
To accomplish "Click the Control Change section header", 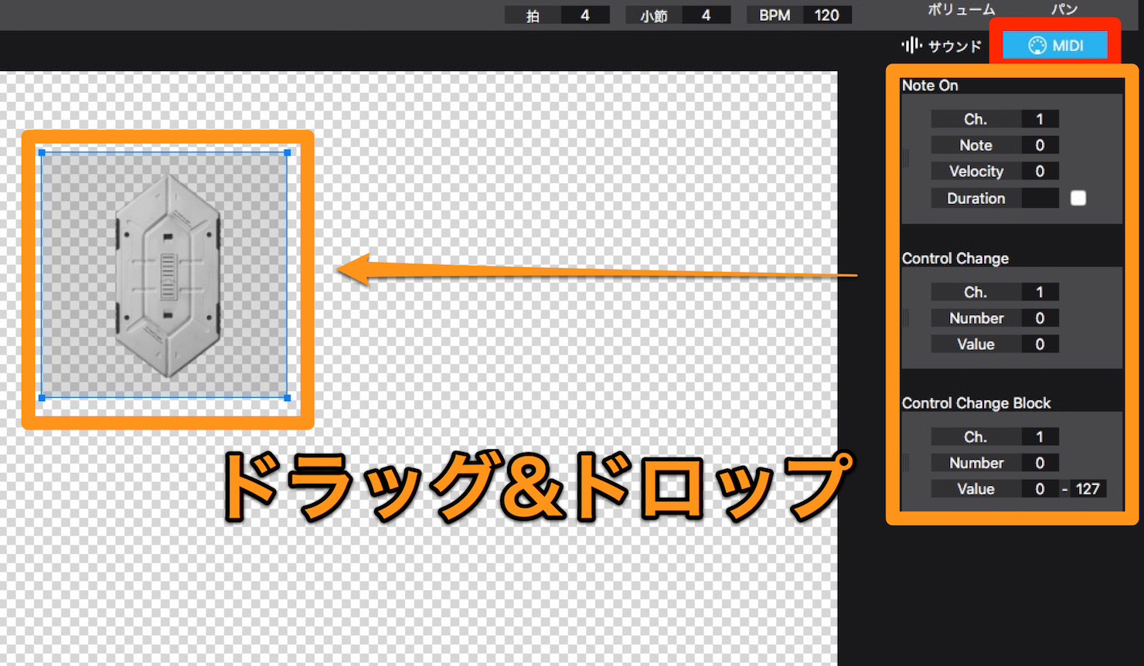I will click(x=955, y=259).
